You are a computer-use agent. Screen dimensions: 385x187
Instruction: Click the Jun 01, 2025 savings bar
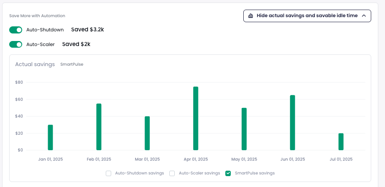tap(293, 123)
